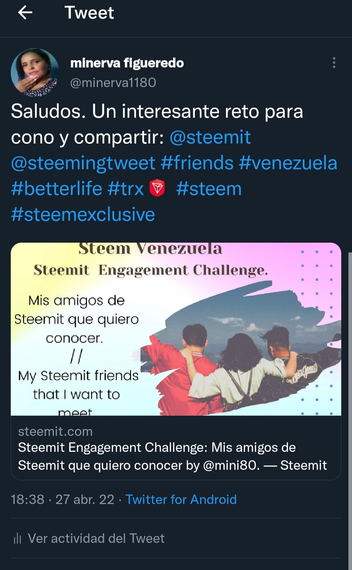Screen dimensions: 352x570
Task: Open the three-dot tweet options menu
Action: tap(334, 63)
